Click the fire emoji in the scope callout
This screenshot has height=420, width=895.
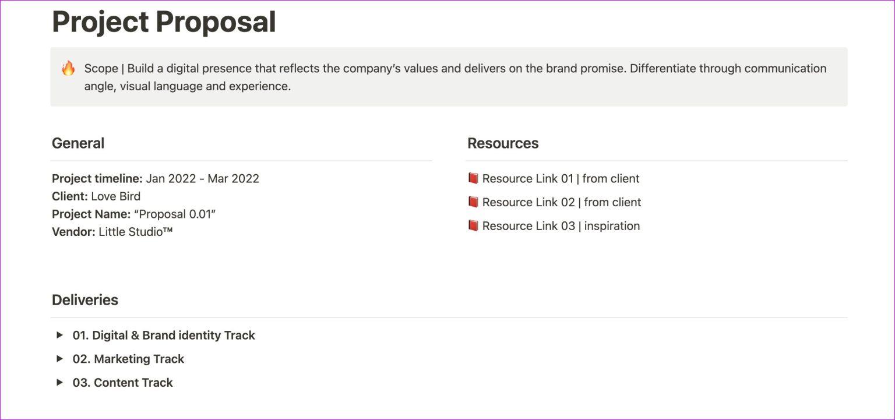click(x=68, y=68)
